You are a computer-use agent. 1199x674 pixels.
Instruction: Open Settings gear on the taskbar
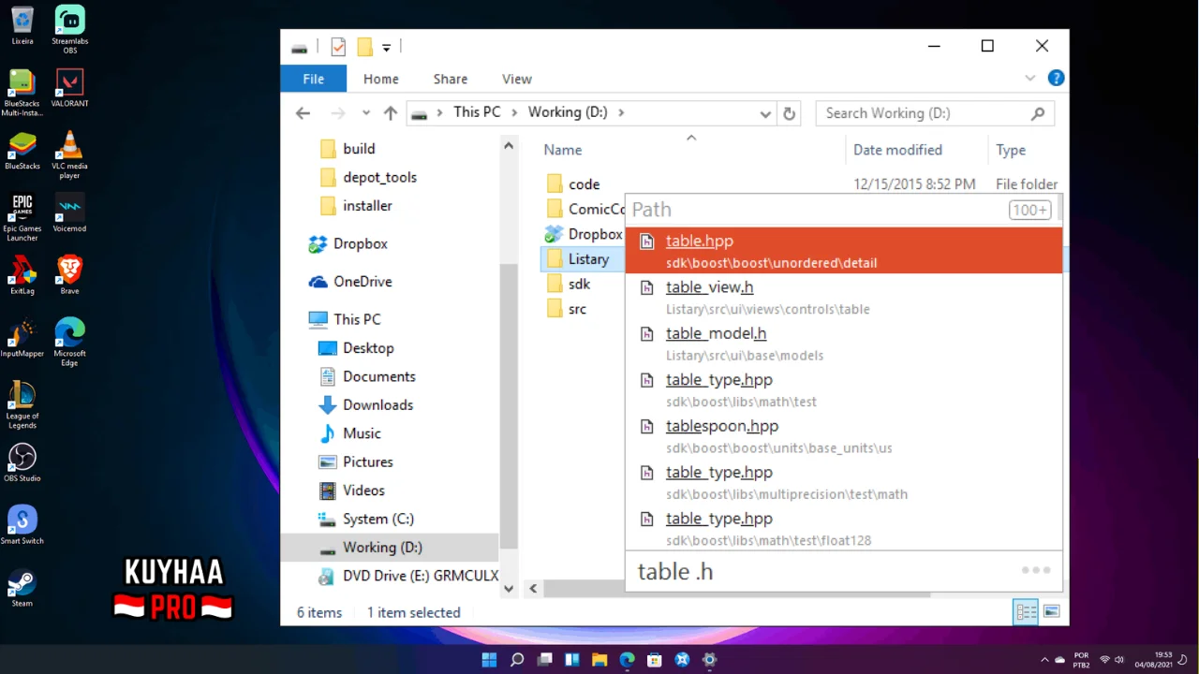pos(710,660)
